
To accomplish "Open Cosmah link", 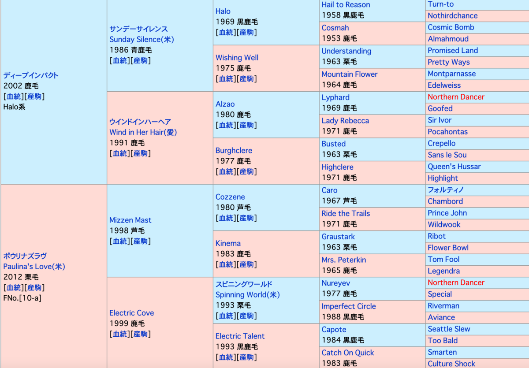I will click(x=335, y=28).
